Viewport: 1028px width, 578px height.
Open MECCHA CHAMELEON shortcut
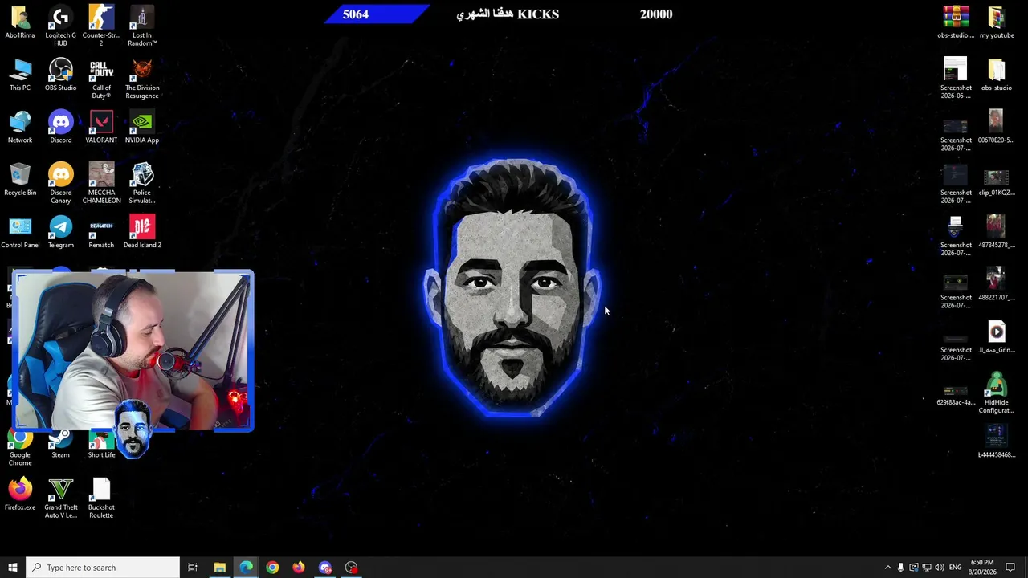(x=101, y=184)
